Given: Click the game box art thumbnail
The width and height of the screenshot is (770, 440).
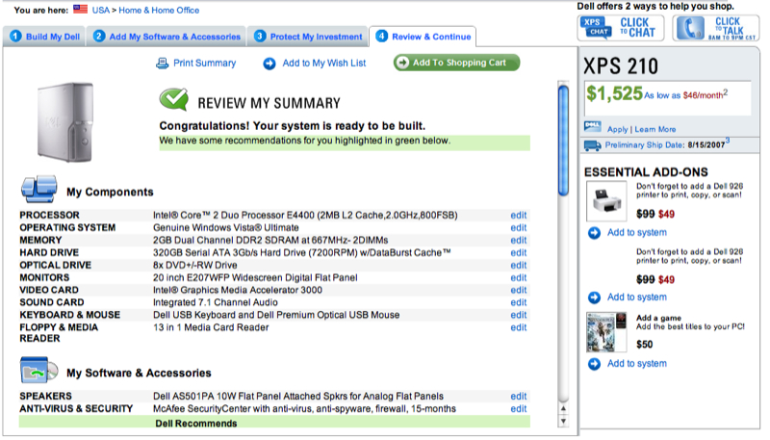Looking at the screenshot, I should pyautogui.click(x=602, y=332).
